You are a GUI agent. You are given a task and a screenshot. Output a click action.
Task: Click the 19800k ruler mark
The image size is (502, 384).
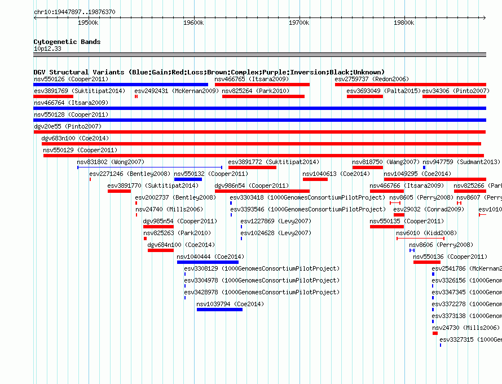click(x=404, y=23)
